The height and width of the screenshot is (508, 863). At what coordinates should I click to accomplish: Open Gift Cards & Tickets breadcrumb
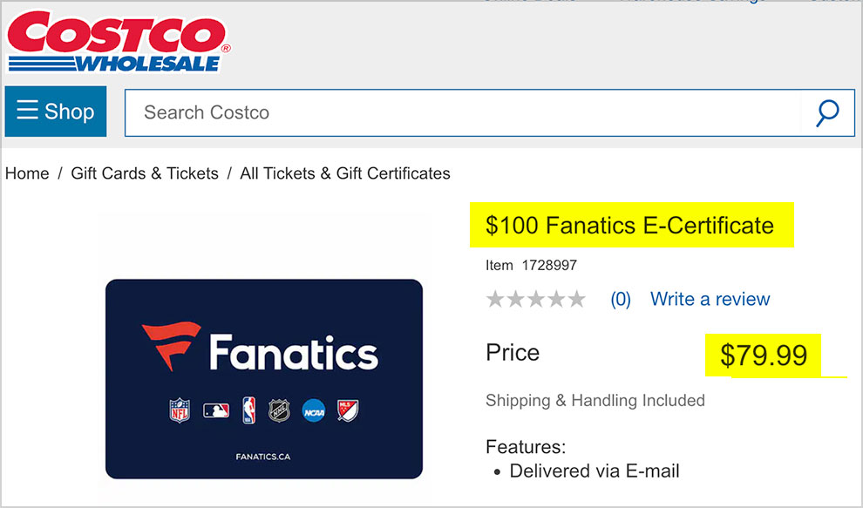pos(145,173)
